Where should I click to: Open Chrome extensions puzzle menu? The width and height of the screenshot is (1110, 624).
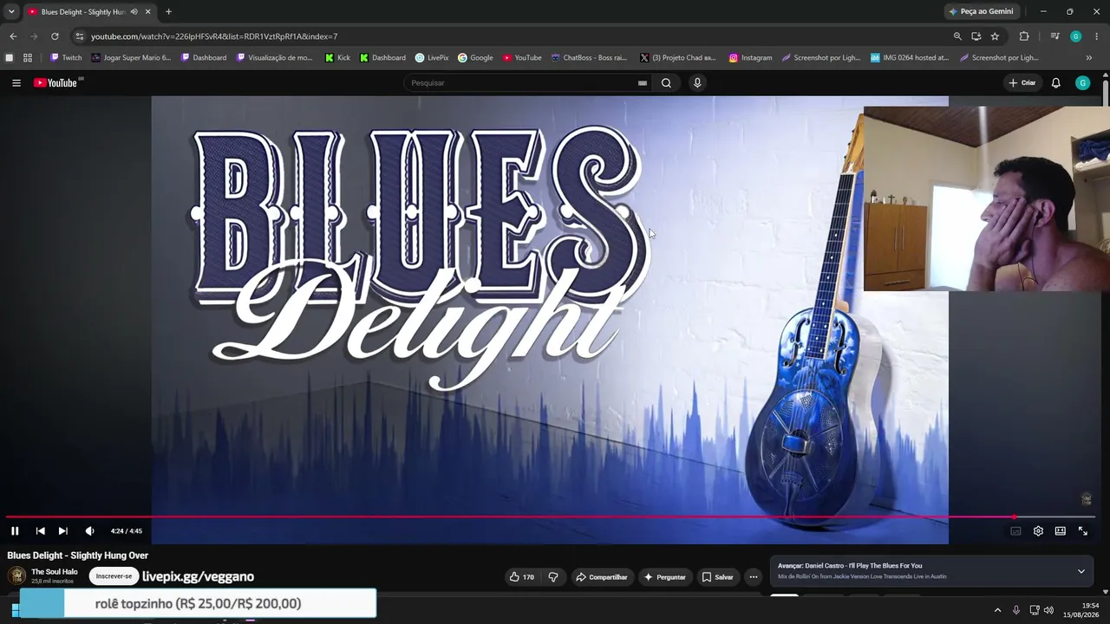pyautogui.click(x=1024, y=36)
